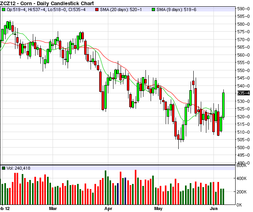Click the 200K volume axis label
Viewport: 253px width, 212px height.
coord(242,192)
